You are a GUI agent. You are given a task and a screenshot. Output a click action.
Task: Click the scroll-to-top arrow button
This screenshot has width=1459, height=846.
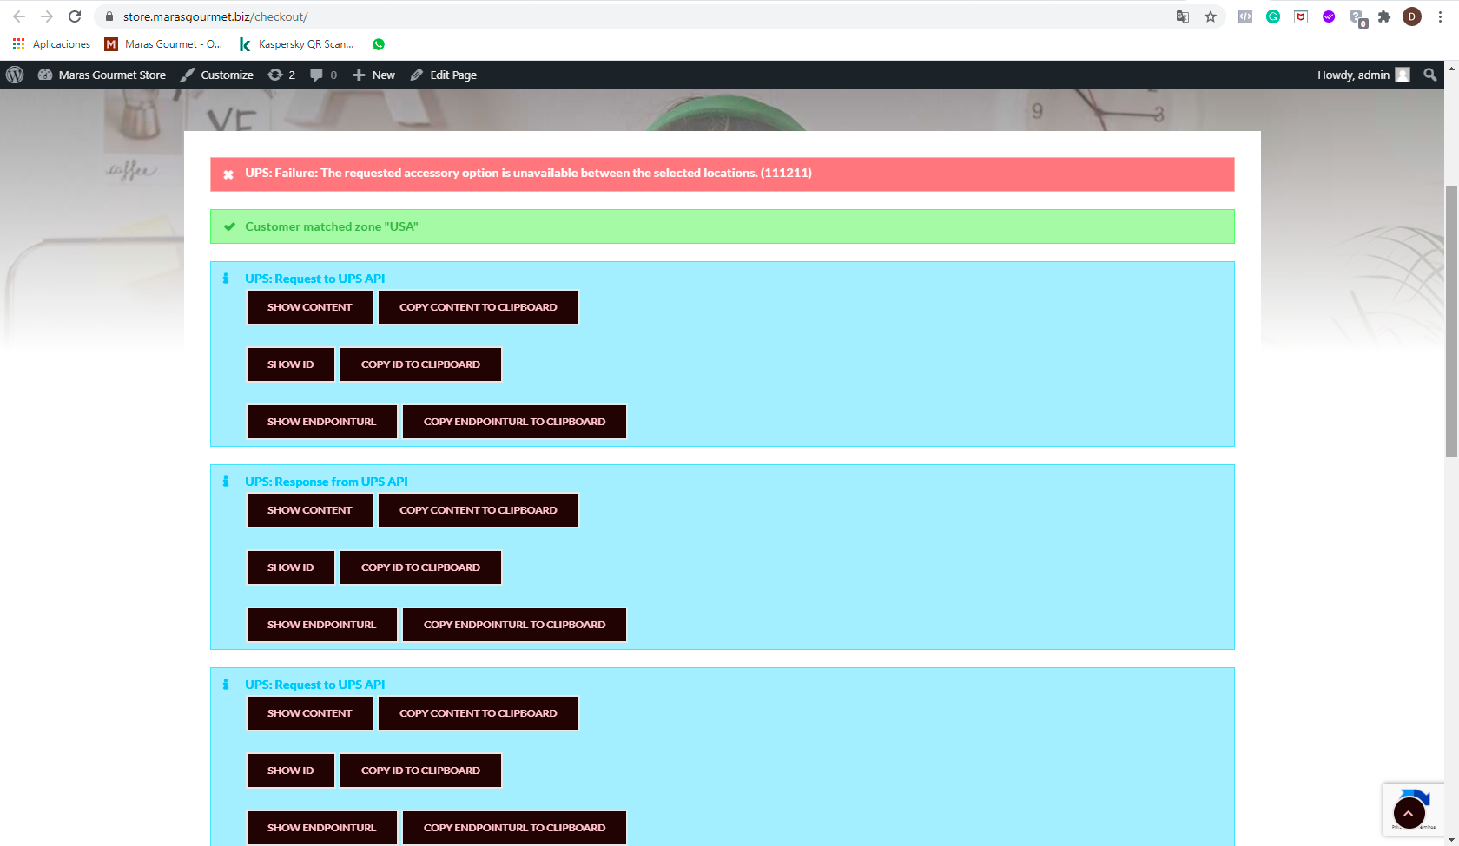[1409, 813]
